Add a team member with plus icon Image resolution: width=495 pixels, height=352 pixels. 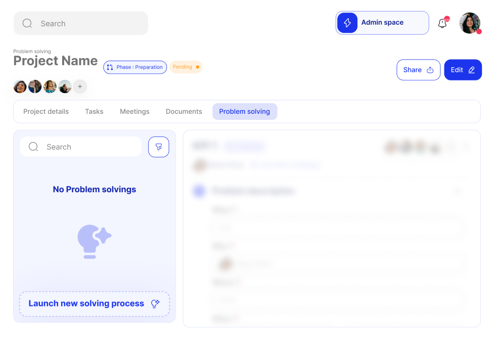click(80, 86)
